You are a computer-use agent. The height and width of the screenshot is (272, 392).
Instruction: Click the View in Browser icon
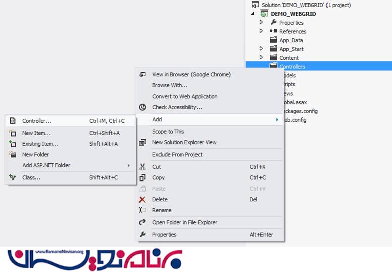point(142,74)
